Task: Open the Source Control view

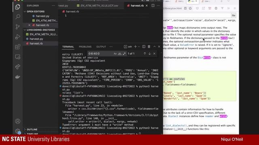Action: click(18, 27)
